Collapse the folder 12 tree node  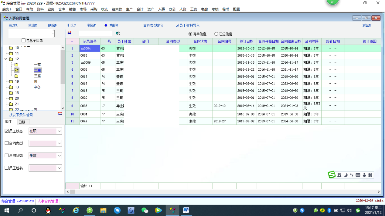[6, 59]
